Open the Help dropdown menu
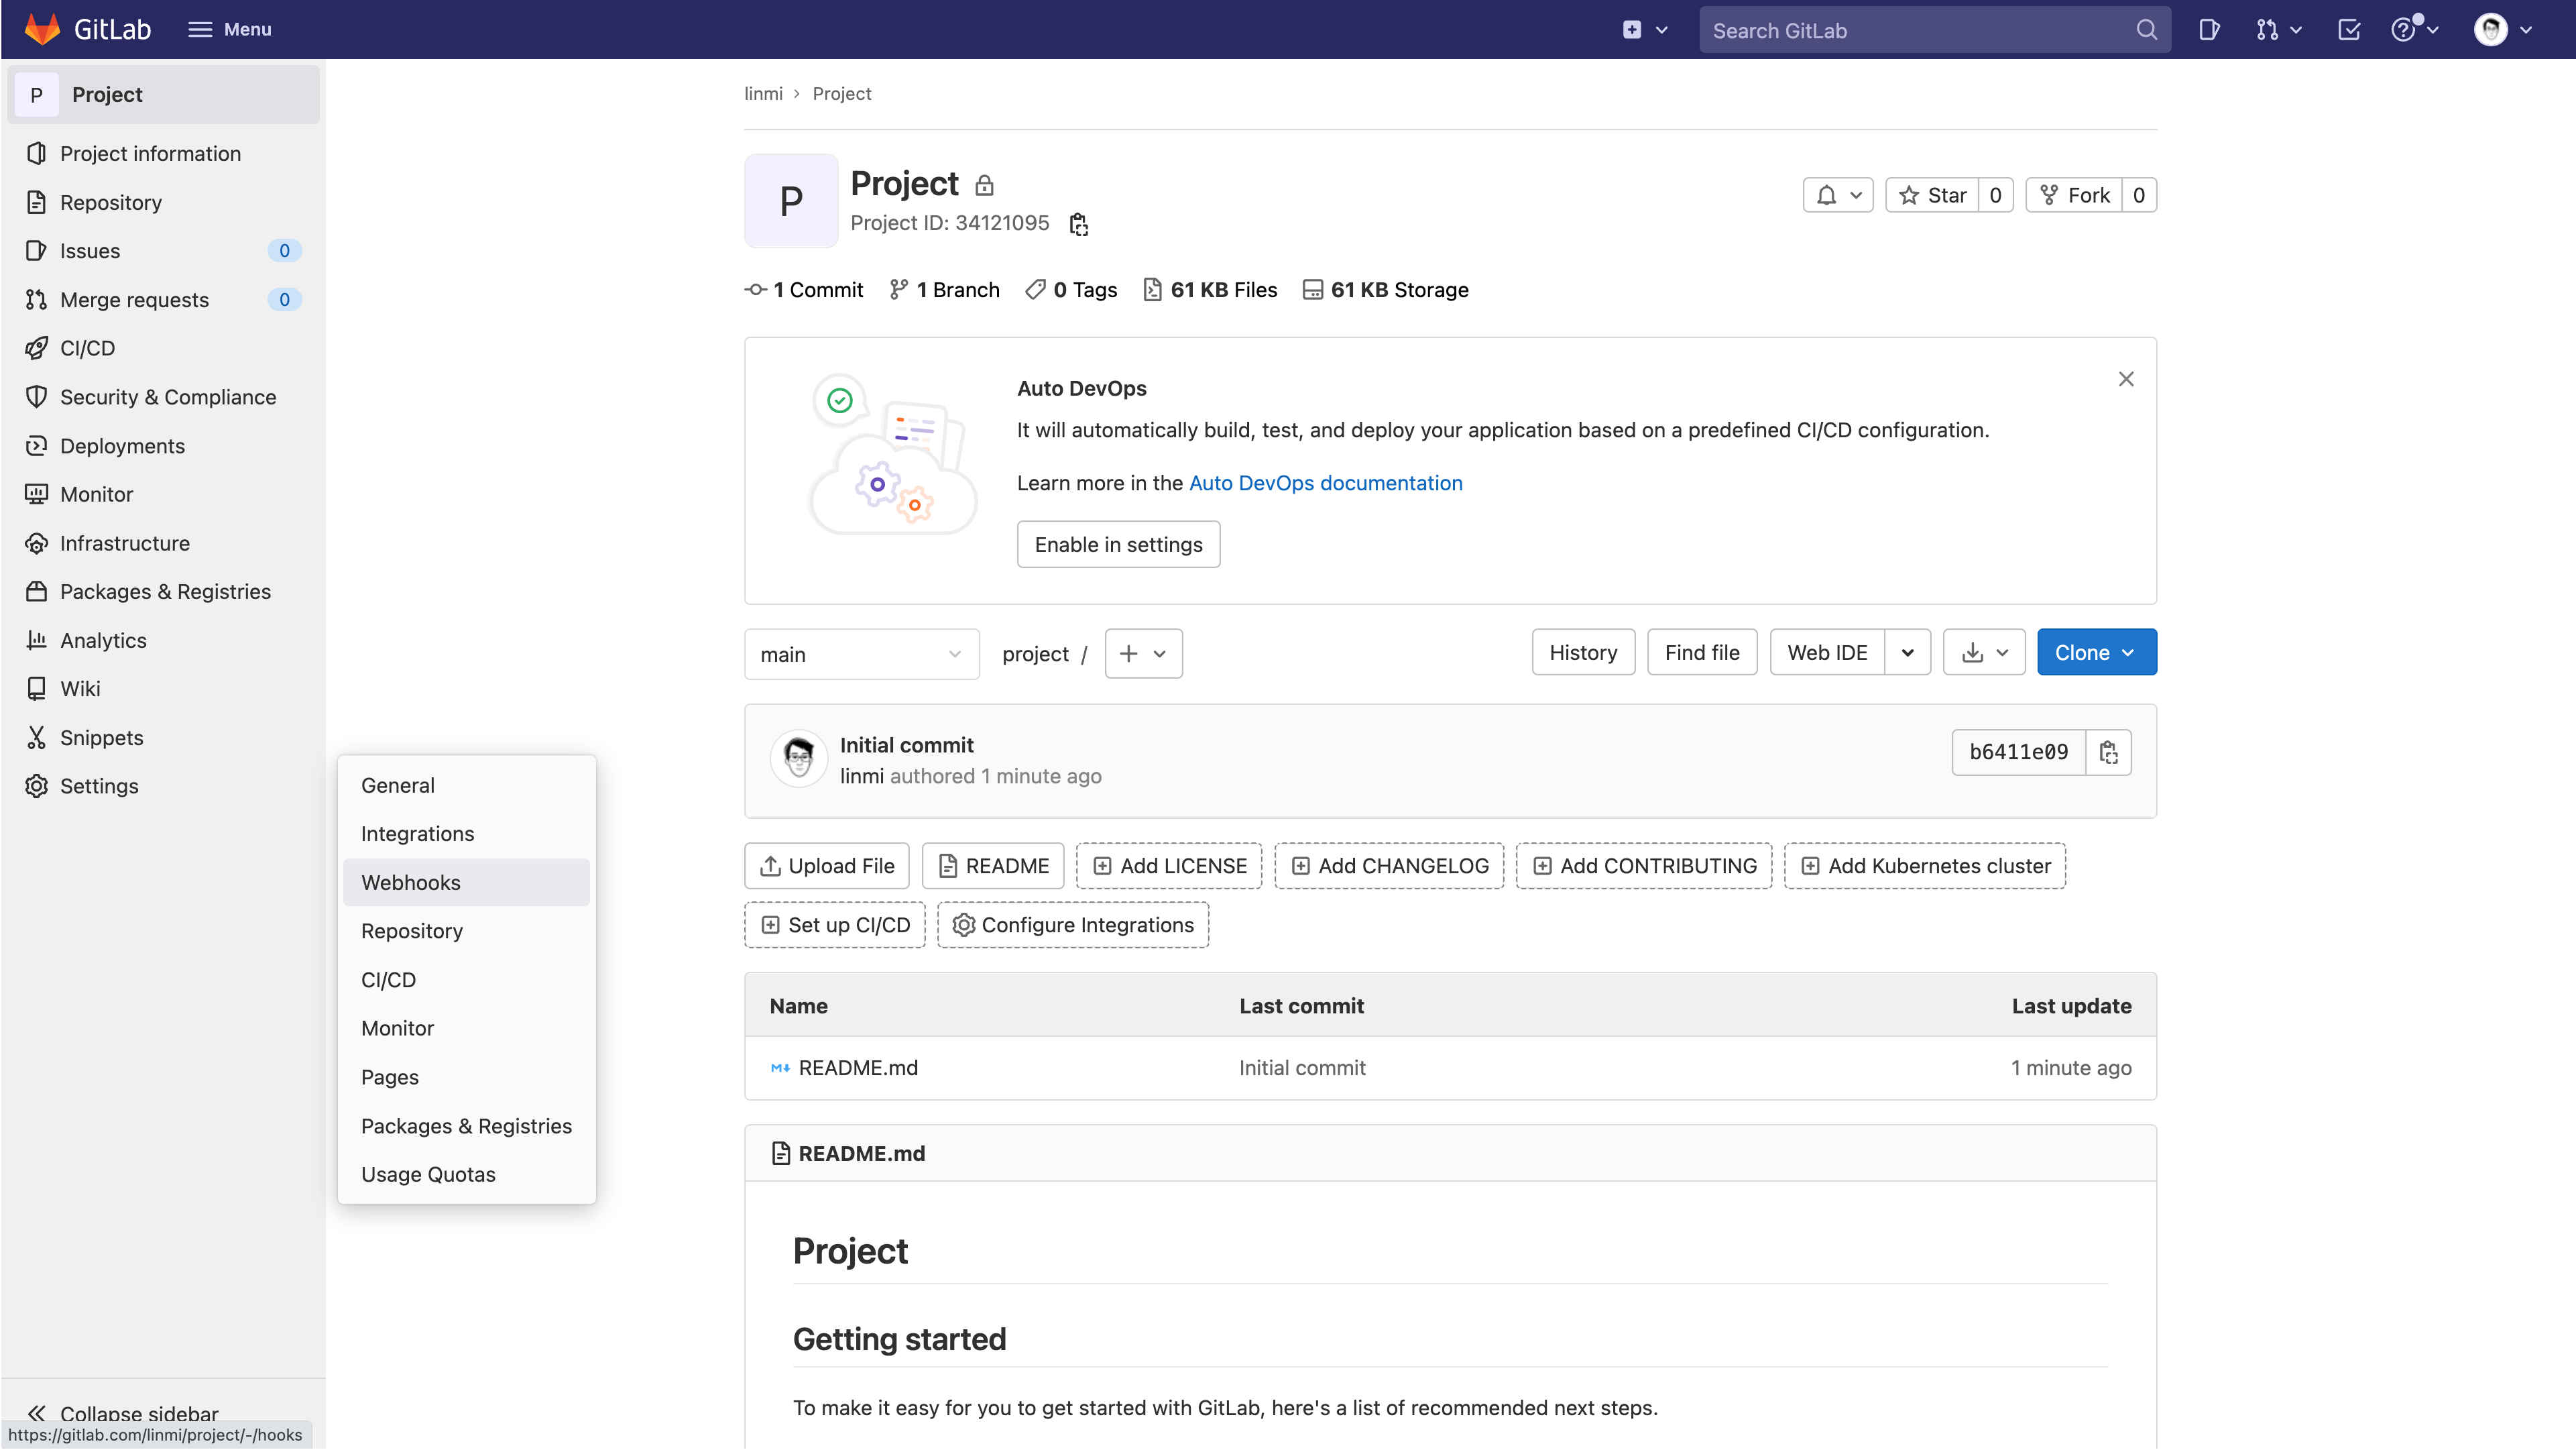The width and height of the screenshot is (2576, 1450). coord(2414,30)
